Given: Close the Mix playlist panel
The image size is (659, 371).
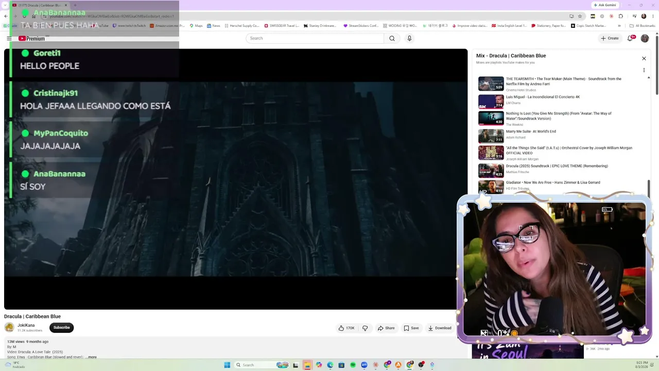Looking at the screenshot, I should coord(644,58).
